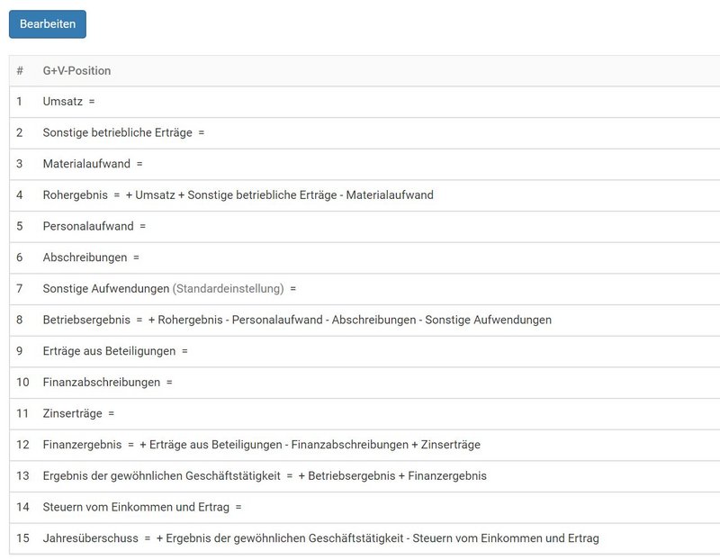Viewport: 720px width, 560px height.
Task: Click the G+V-Position column header
Action: (76, 70)
